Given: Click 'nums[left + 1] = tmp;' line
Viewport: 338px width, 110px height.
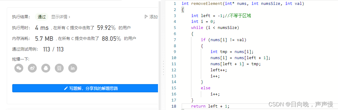Looking at the screenshot, I should pyautogui.click(x=236, y=64).
